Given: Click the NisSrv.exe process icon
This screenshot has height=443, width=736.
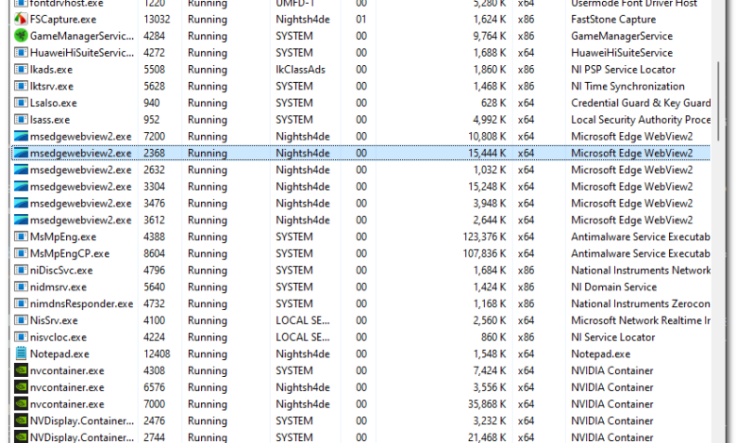Looking at the screenshot, I should (x=21, y=320).
